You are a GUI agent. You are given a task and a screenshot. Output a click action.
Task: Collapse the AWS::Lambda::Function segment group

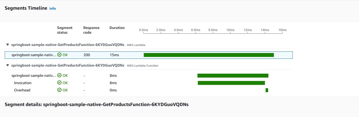[8, 66]
